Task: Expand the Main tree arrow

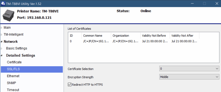Action: pos(2,28)
